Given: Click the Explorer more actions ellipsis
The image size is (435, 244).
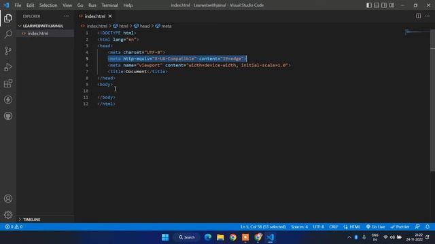Looking at the screenshot, I should coord(66,16).
